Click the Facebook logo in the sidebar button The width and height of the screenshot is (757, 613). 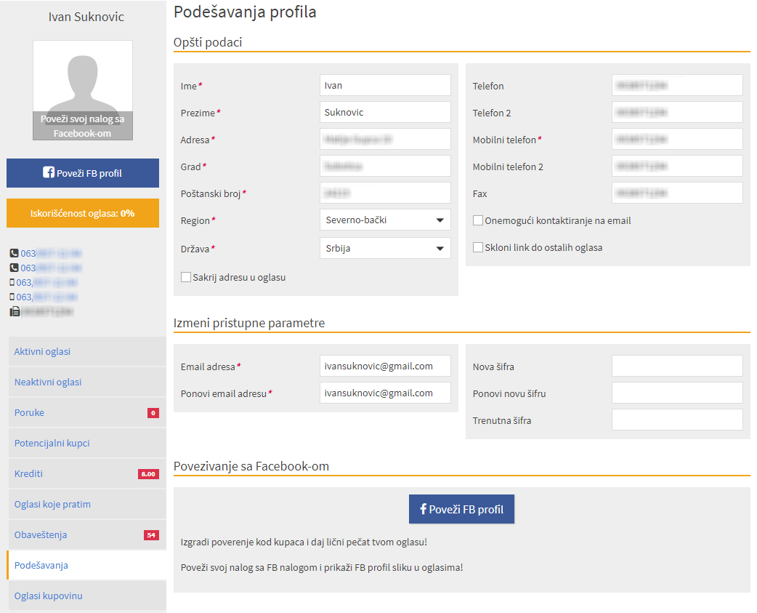click(49, 173)
